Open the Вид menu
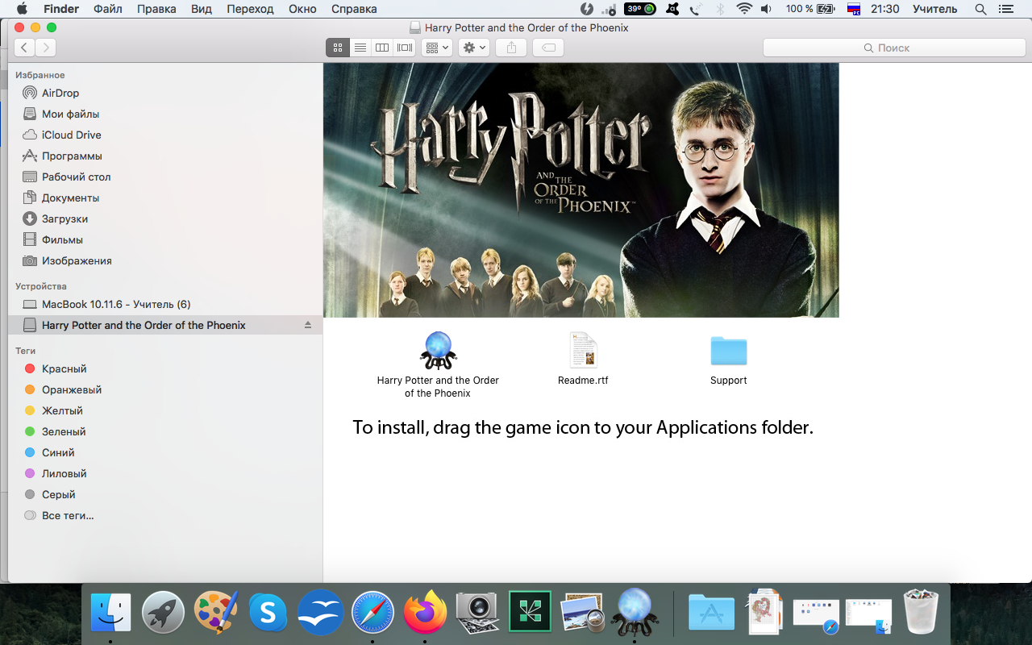Viewport: 1032px width, 645px height. (x=202, y=9)
